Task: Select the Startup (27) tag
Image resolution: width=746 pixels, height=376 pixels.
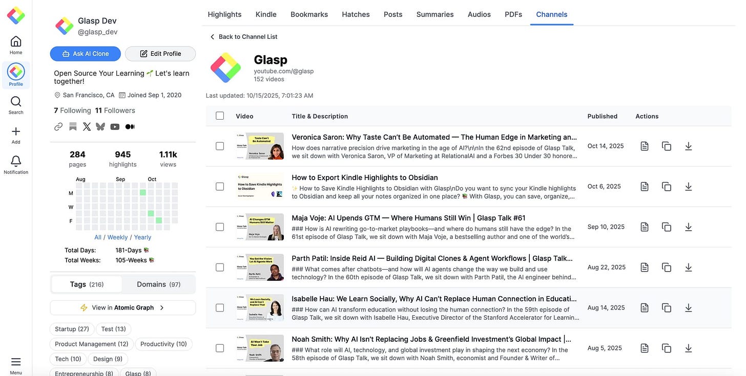Action: 72,329
